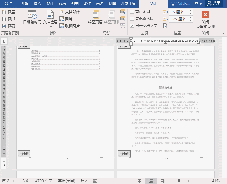This screenshot has width=227, height=184.
Task: Click the zoom out minus button
Action: coord(171,181)
